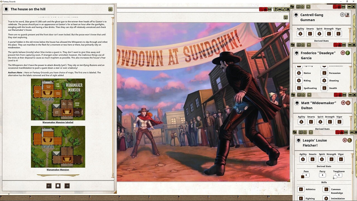The height and width of the screenshot is (201, 357).
Task: Click the wild card star on Matt Dalton
Action: click(x=343, y=103)
